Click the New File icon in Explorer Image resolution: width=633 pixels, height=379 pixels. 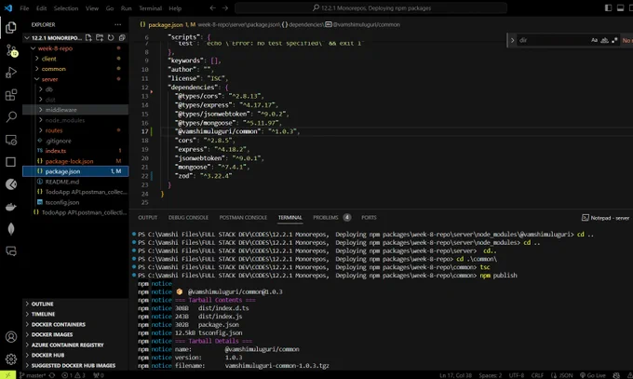[x=88, y=38]
